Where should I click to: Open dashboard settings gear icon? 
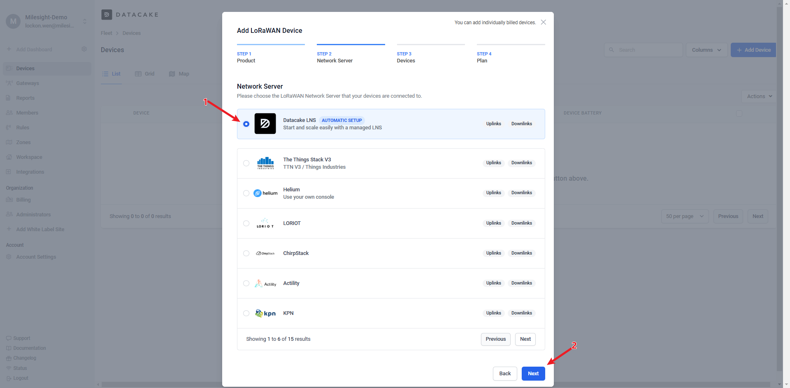84,49
